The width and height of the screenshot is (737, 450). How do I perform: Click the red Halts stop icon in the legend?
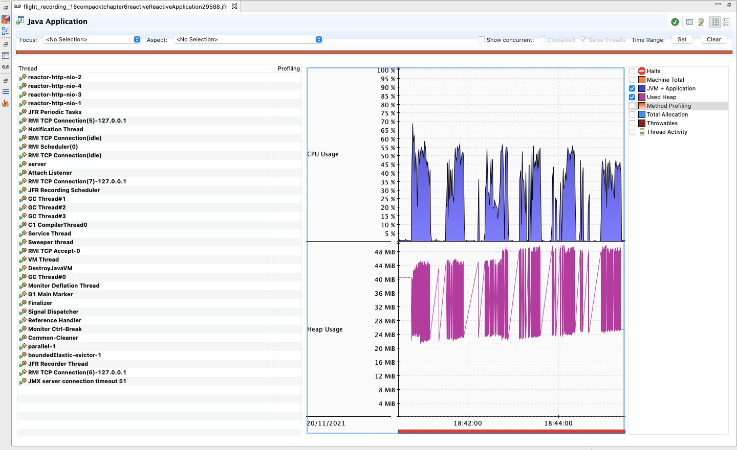click(x=642, y=71)
